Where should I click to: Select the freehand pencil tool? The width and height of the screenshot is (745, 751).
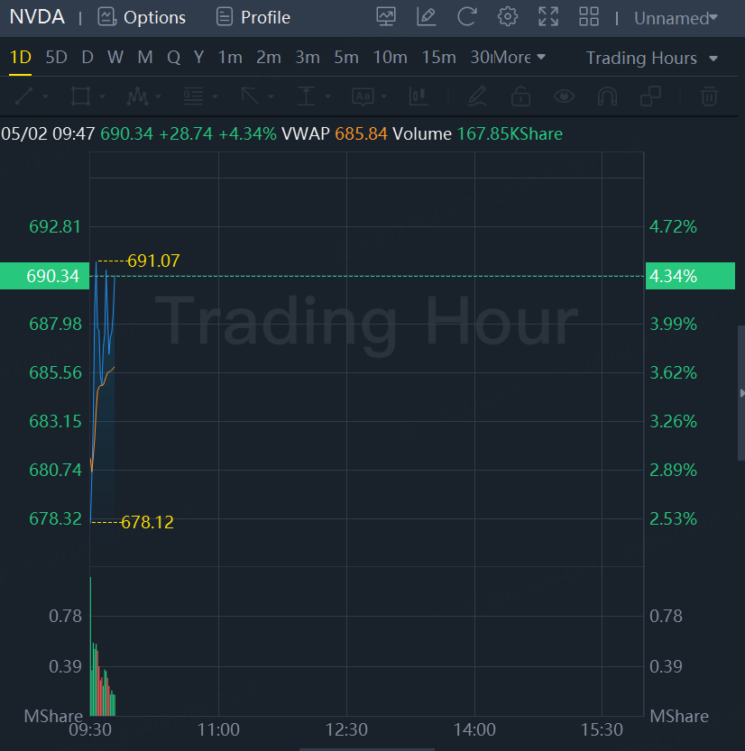click(477, 96)
